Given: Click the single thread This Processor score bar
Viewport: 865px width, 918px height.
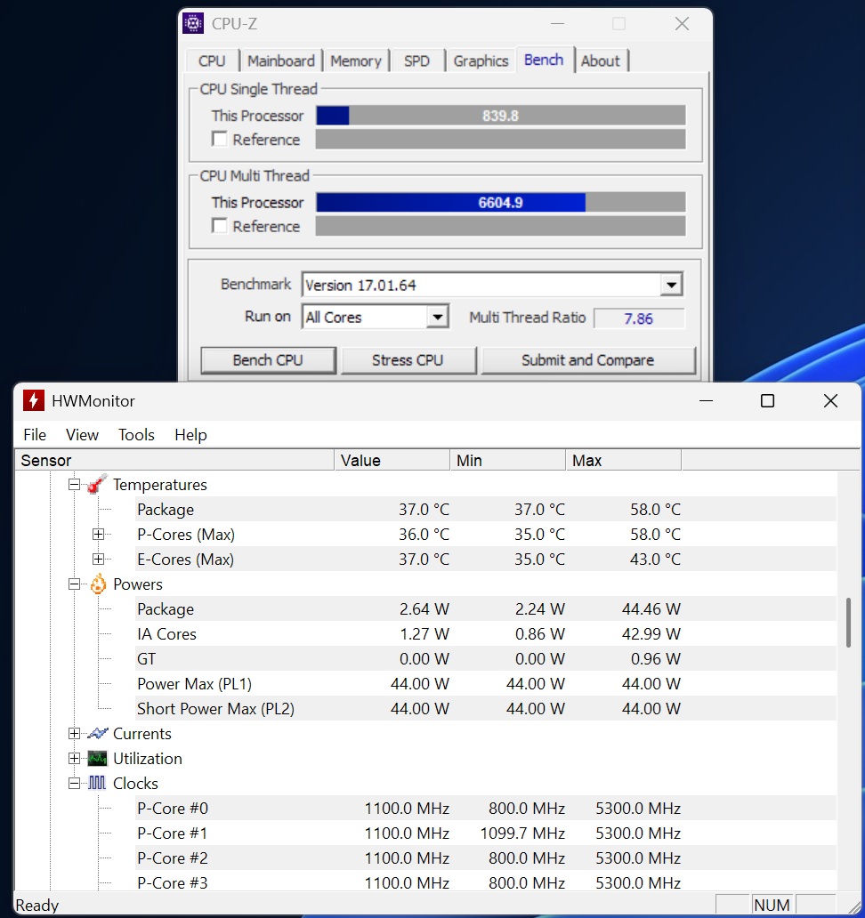Looking at the screenshot, I should coord(501,116).
